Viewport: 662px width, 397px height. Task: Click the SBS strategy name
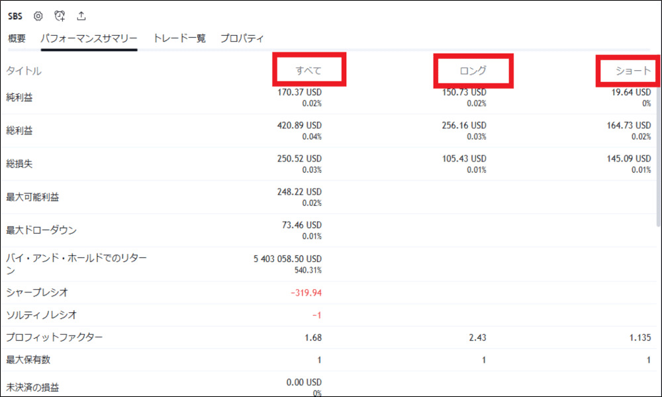point(15,16)
